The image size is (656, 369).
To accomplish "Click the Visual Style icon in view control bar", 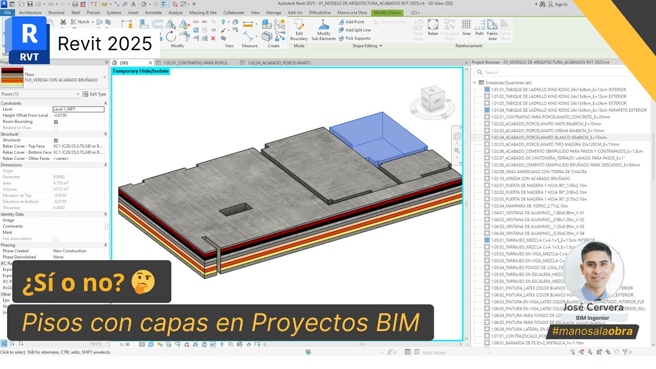I will (x=150, y=344).
